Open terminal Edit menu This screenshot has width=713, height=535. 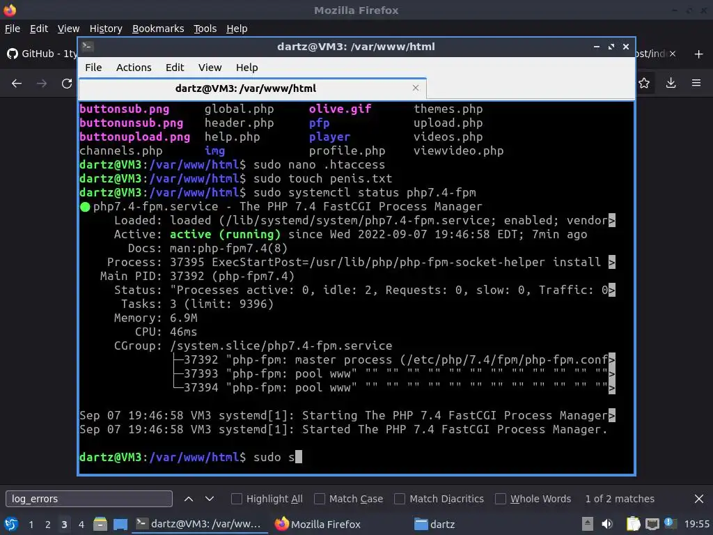(x=175, y=68)
